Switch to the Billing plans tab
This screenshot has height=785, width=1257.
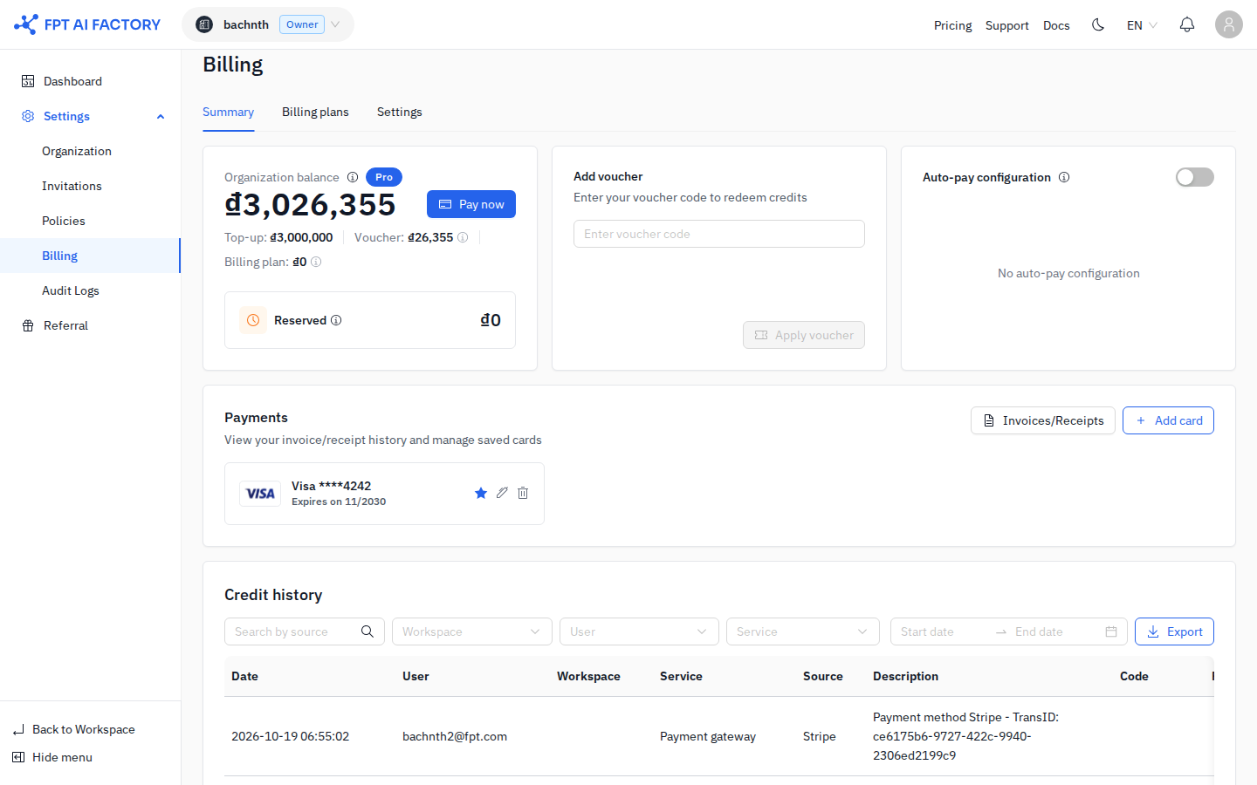(315, 112)
